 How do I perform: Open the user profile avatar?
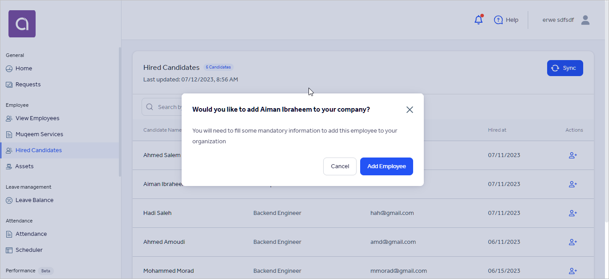coord(585,20)
